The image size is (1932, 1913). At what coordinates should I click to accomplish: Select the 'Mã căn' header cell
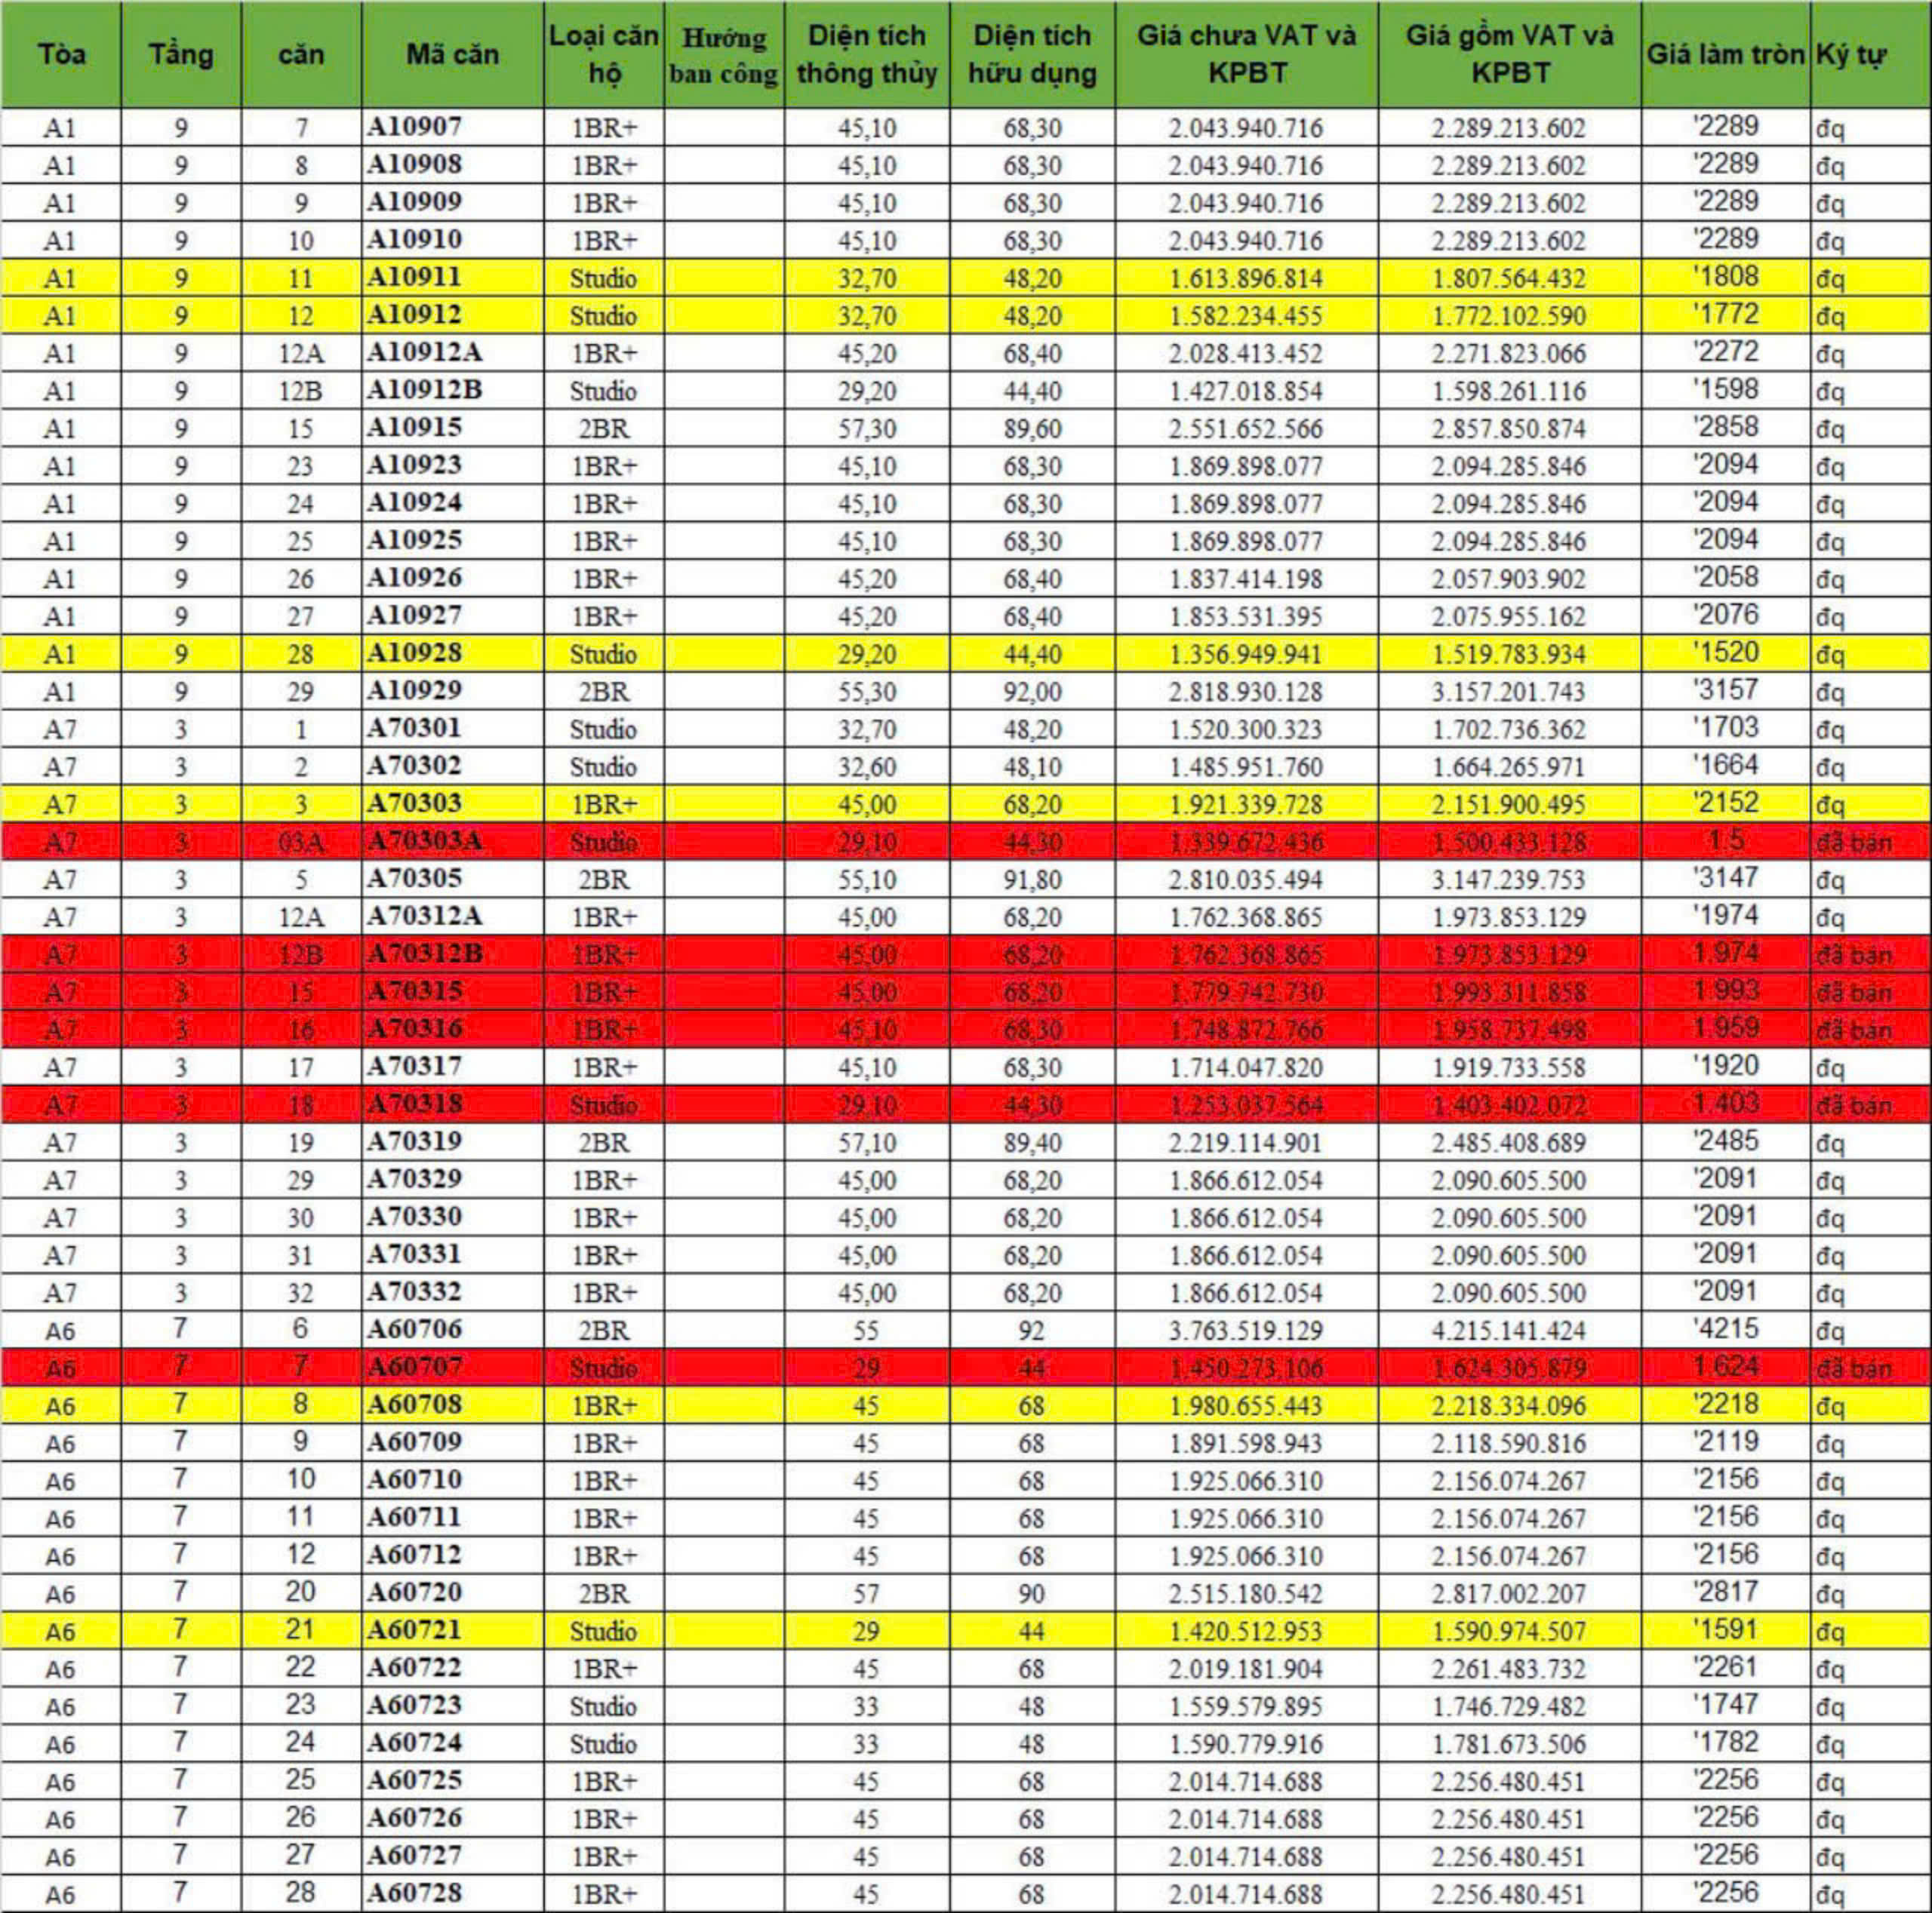click(x=452, y=54)
